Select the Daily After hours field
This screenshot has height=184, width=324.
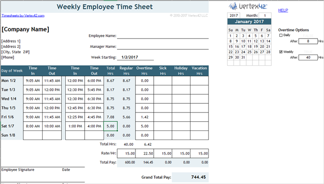point(308,41)
